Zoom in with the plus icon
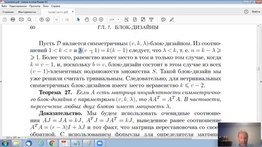Viewport: 262px width, 147px height. coord(101,20)
